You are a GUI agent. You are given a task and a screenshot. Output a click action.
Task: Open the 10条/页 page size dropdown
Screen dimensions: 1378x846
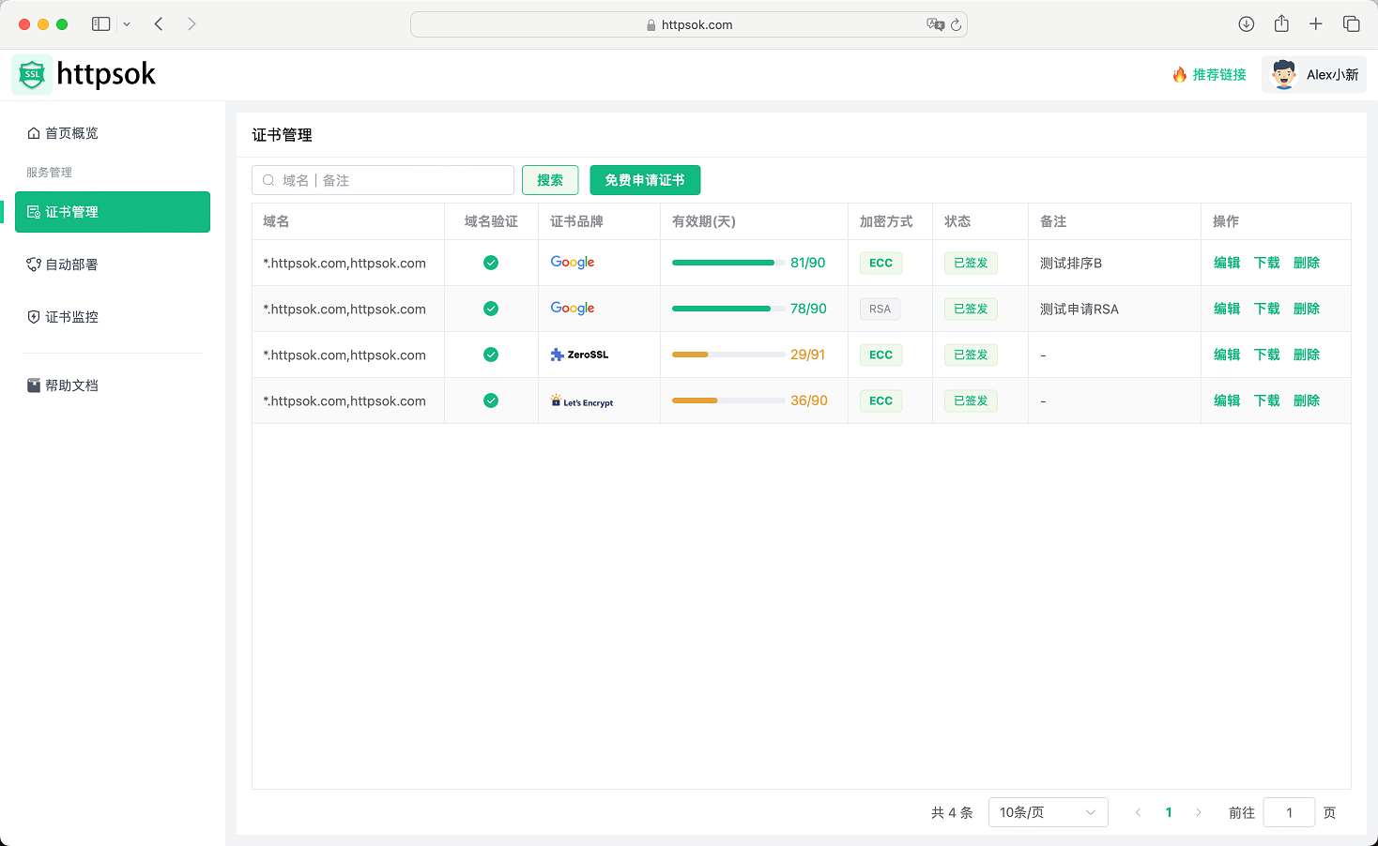click(x=1048, y=812)
